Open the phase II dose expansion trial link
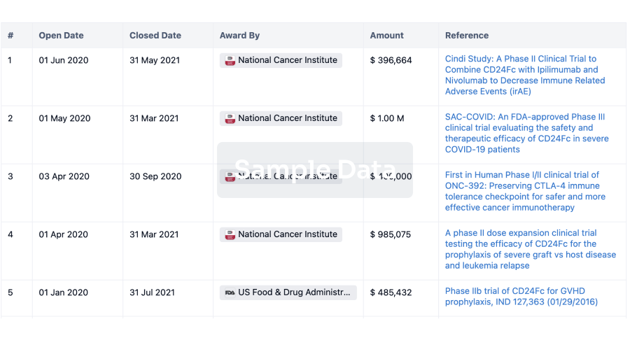The image size is (630, 340). point(530,249)
